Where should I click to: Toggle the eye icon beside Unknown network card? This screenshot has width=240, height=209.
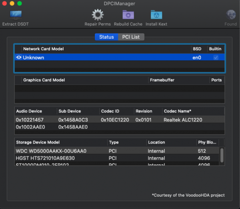point(18,57)
